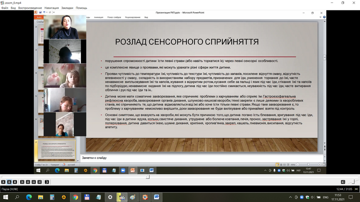Open the Воспроизведение menu

(x=30, y=8)
